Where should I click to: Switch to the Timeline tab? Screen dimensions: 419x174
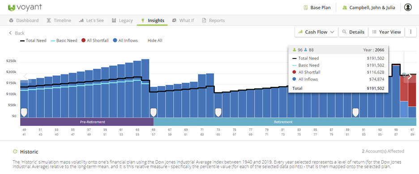[59, 21]
